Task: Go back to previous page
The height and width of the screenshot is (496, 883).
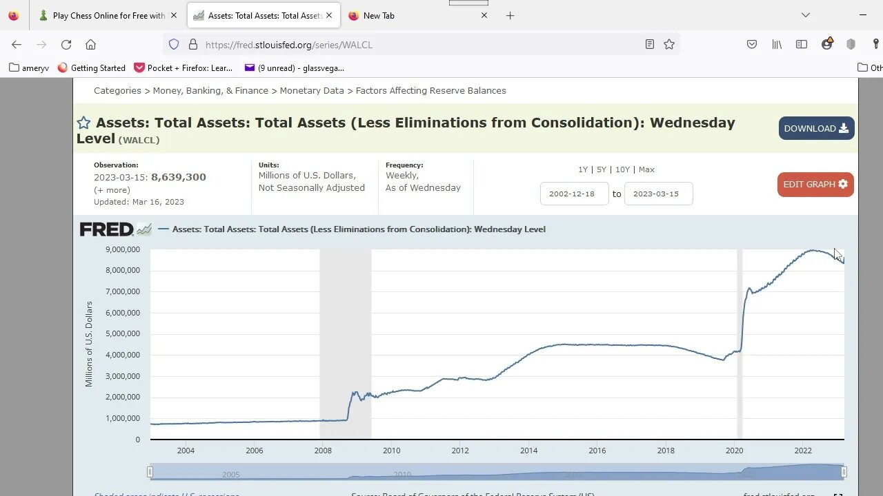Action: [17, 44]
